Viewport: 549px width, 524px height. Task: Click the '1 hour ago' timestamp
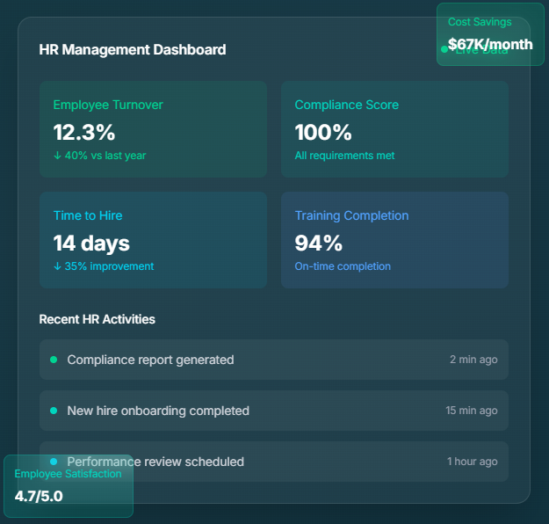pyautogui.click(x=473, y=462)
